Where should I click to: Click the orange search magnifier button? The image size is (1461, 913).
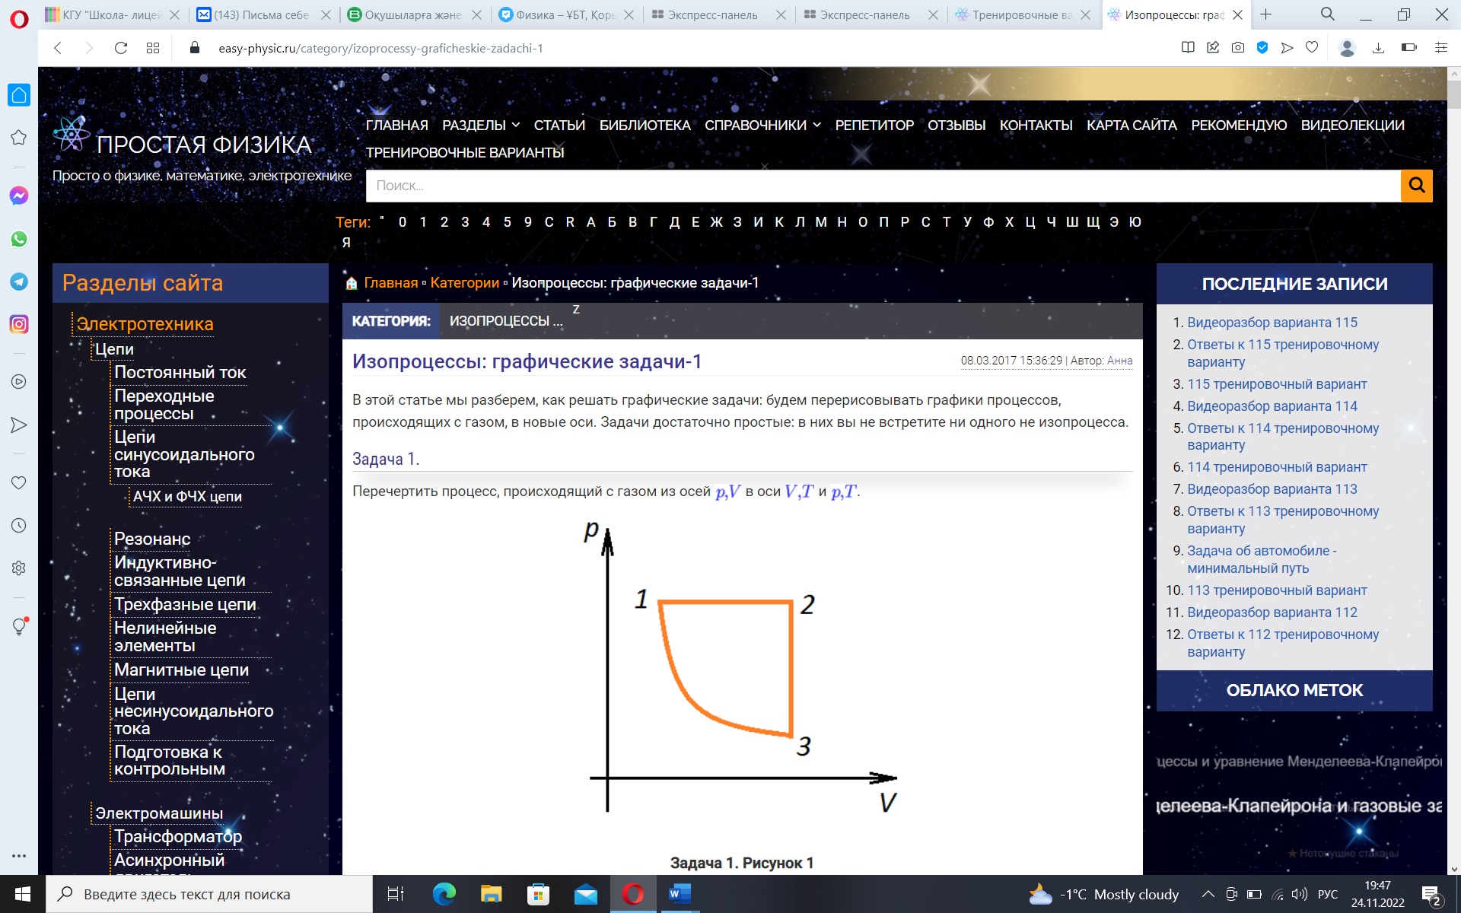coord(1416,186)
